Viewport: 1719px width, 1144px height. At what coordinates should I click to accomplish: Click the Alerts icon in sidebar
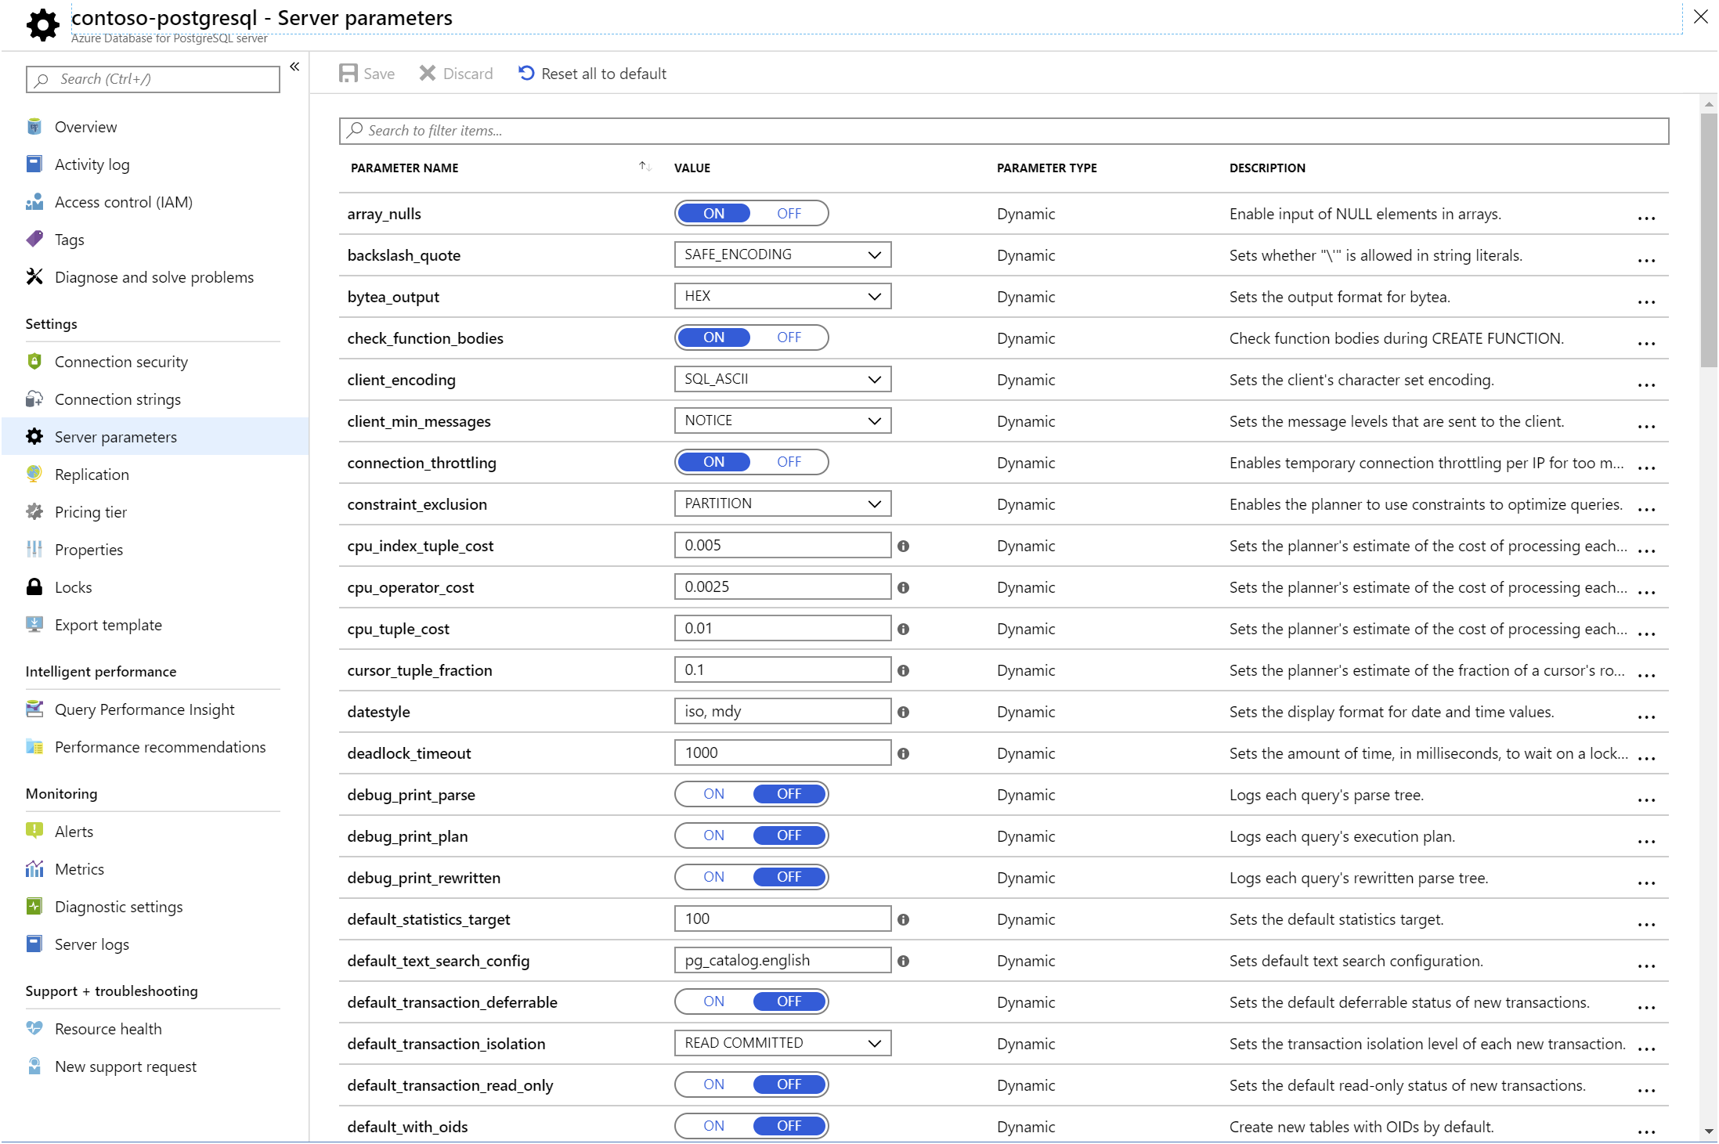[34, 832]
